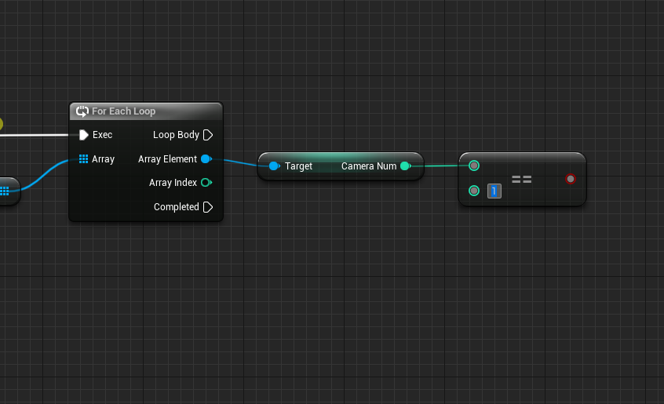Click the Array Index output pin
Image resolution: width=664 pixels, height=404 pixels.
click(206, 183)
